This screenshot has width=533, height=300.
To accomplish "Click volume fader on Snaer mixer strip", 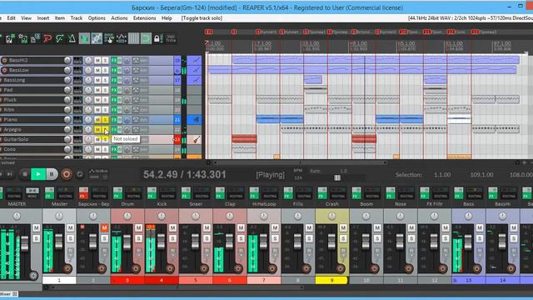I will [x=196, y=242].
